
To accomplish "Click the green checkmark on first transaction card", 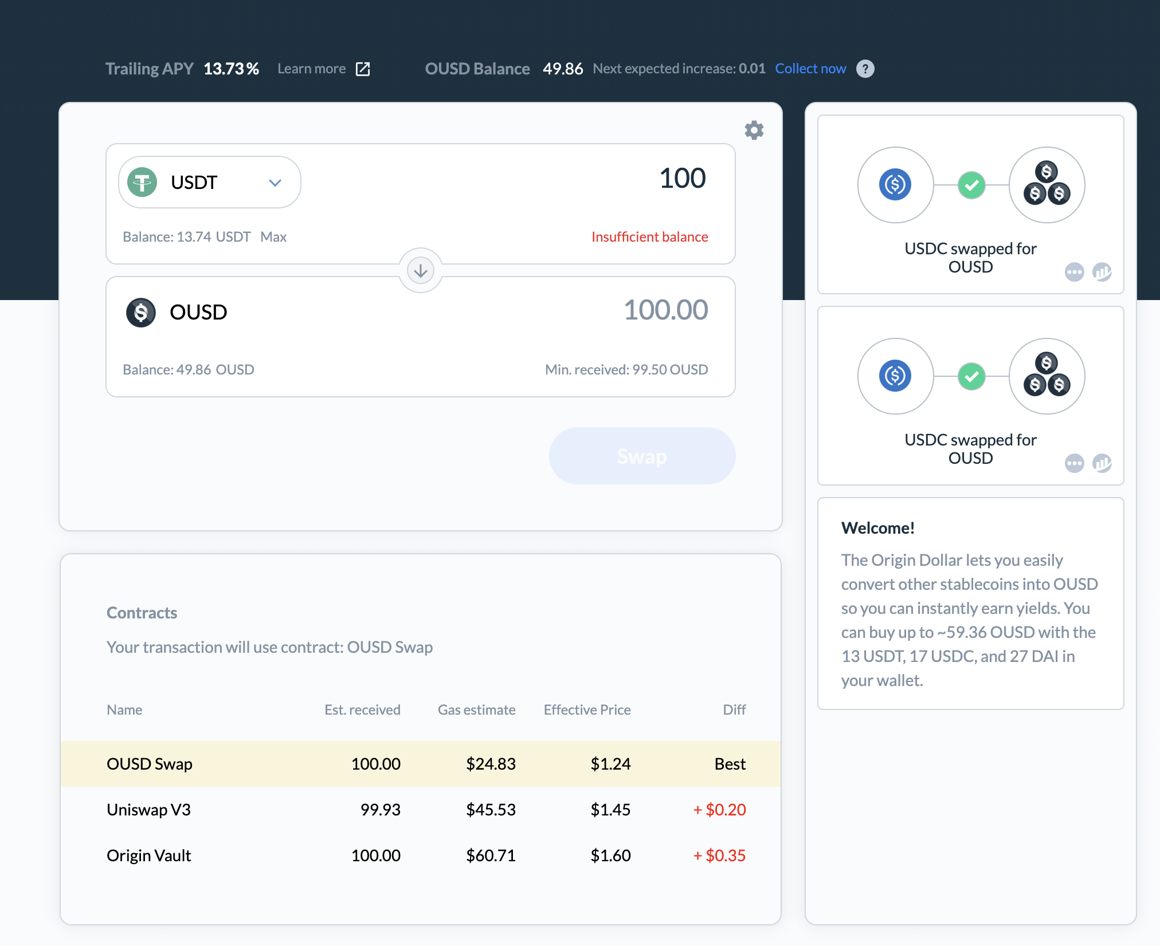I will pos(970,185).
